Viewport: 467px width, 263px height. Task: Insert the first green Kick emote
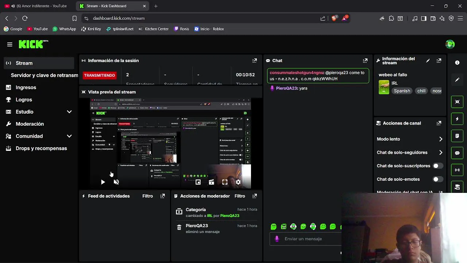pos(274,226)
